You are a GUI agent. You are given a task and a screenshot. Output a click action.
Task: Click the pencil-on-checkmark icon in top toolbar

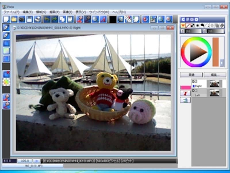click(x=153, y=19)
